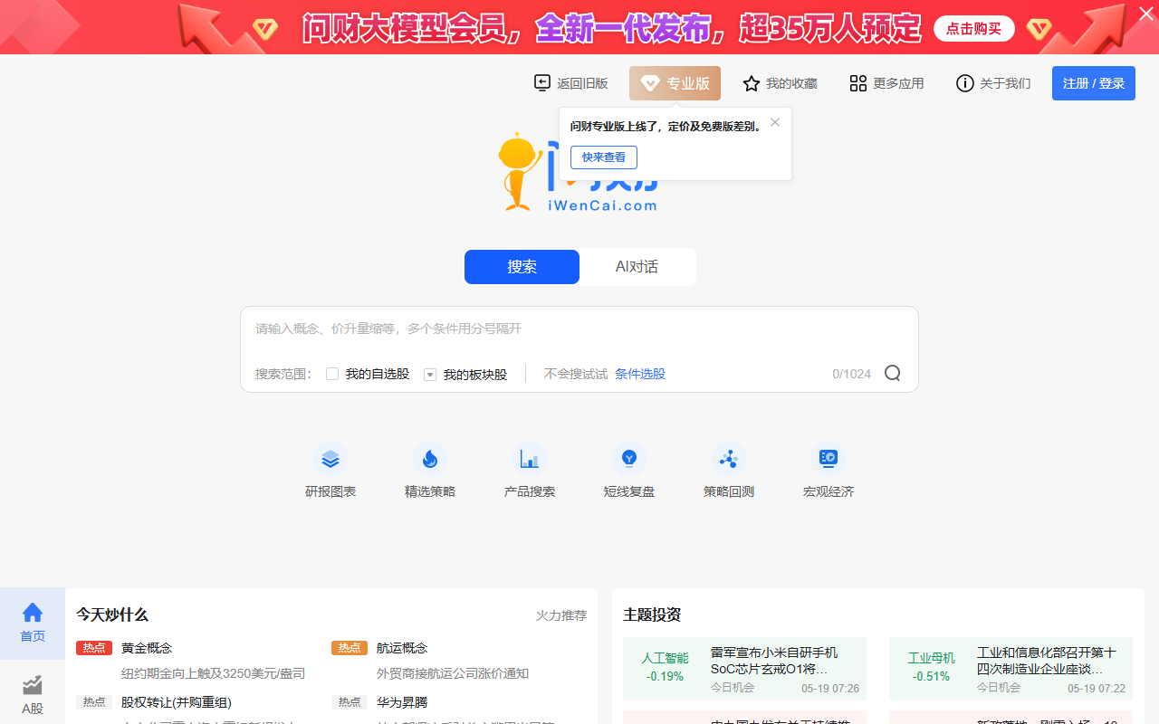
Task: Open the 华为昇腾 topic
Action: (x=402, y=702)
